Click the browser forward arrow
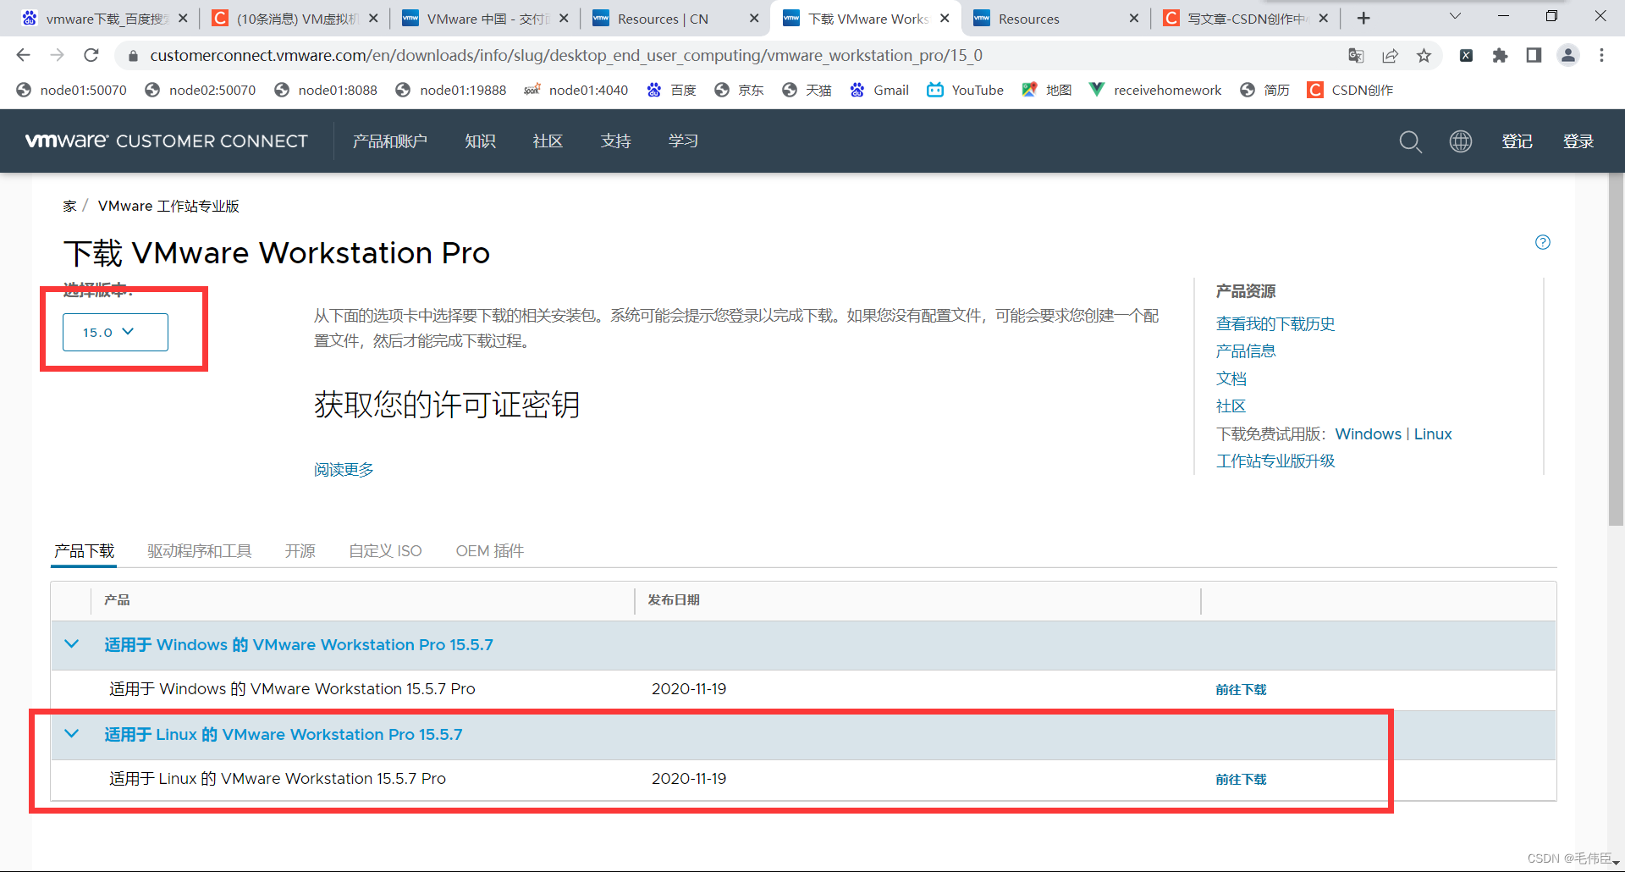 pos(57,55)
